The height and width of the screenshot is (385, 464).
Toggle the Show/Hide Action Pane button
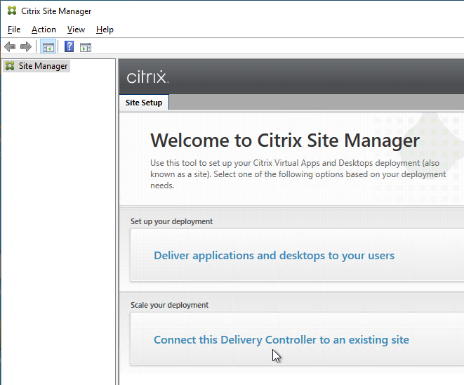click(x=86, y=47)
